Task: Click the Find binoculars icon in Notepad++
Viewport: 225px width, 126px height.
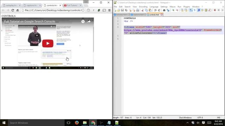Action: click(x=164, y=10)
